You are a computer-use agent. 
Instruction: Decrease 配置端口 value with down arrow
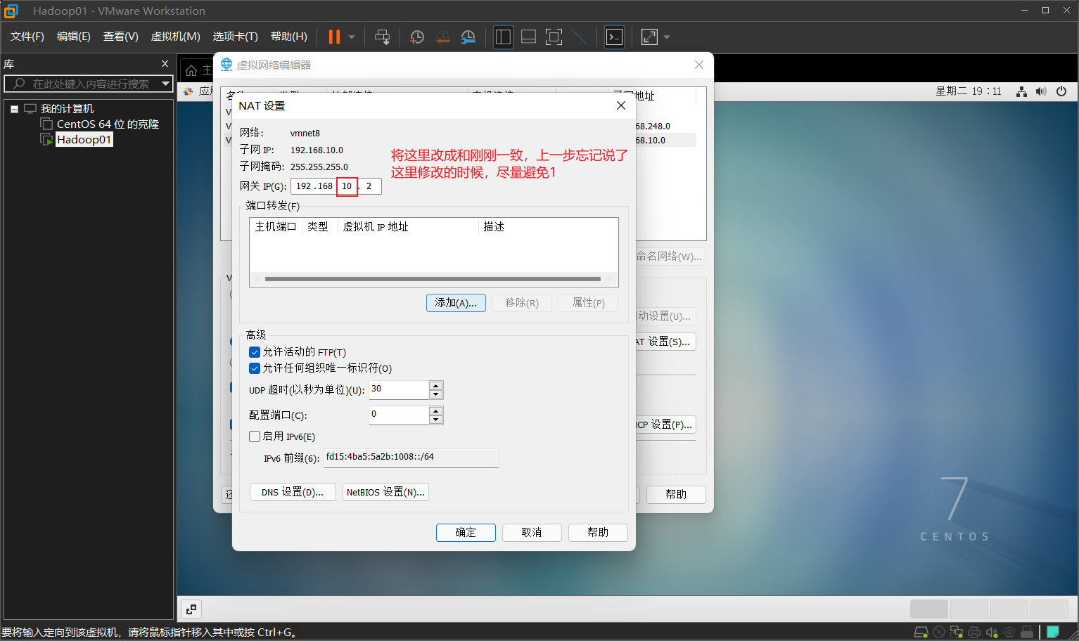click(x=436, y=420)
